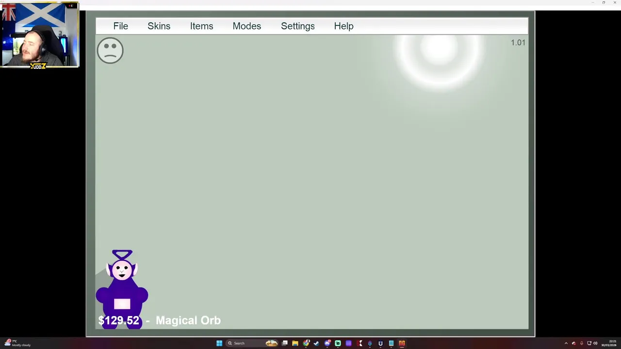The image size is (621, 349).
Task: Open the red K app taskbar icon
Action: click(360, 343)
